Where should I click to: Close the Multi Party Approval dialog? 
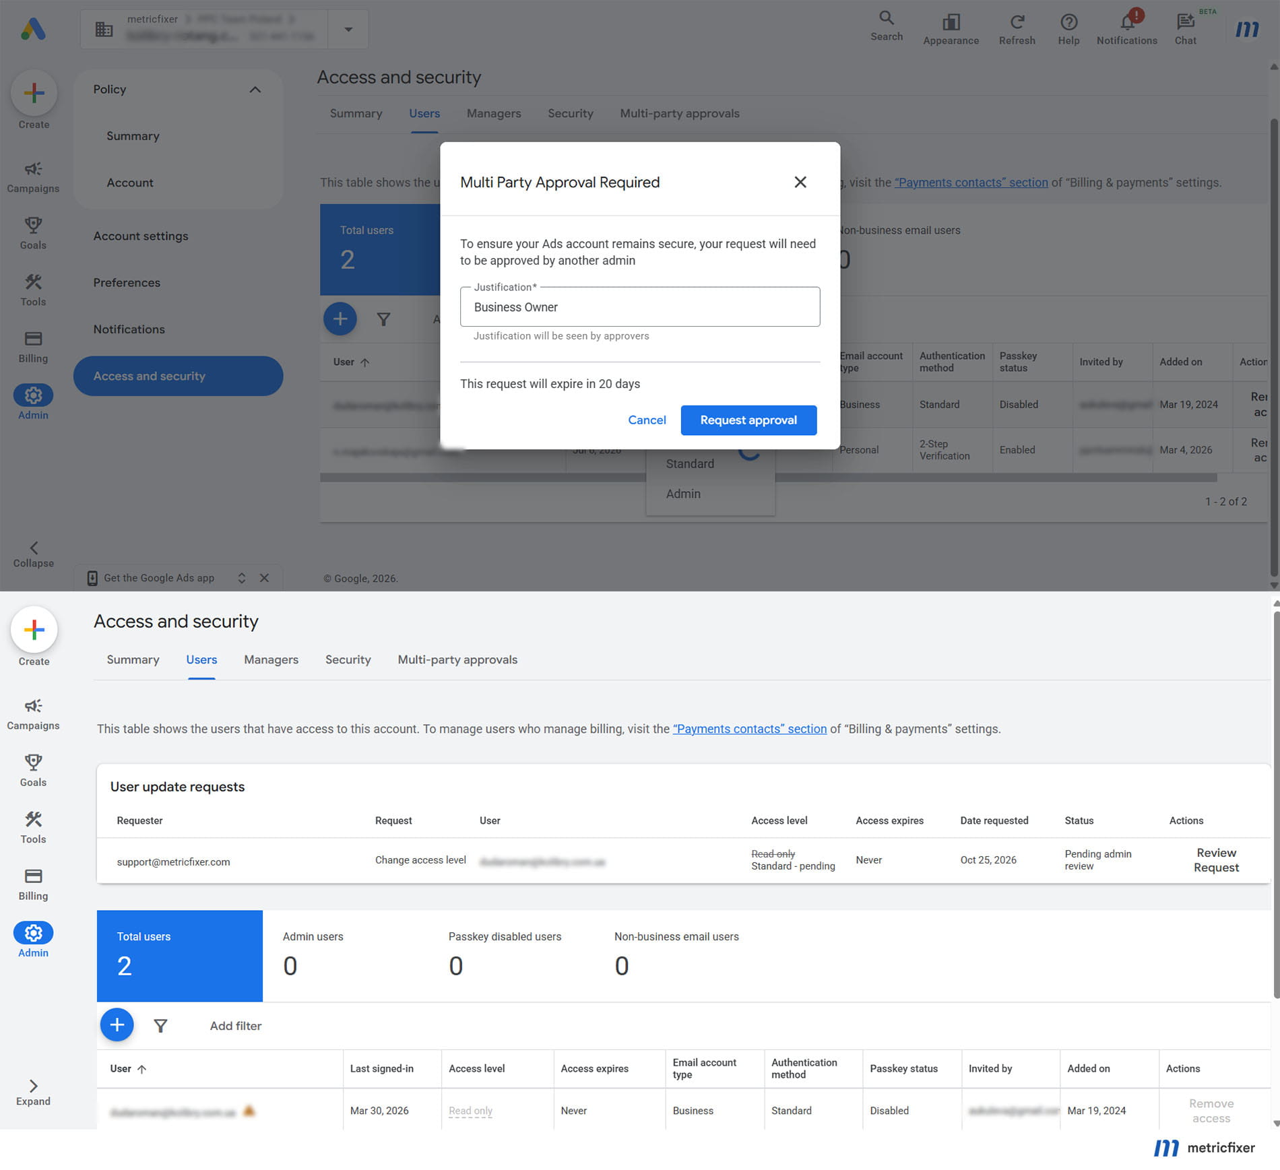[800, 182]
